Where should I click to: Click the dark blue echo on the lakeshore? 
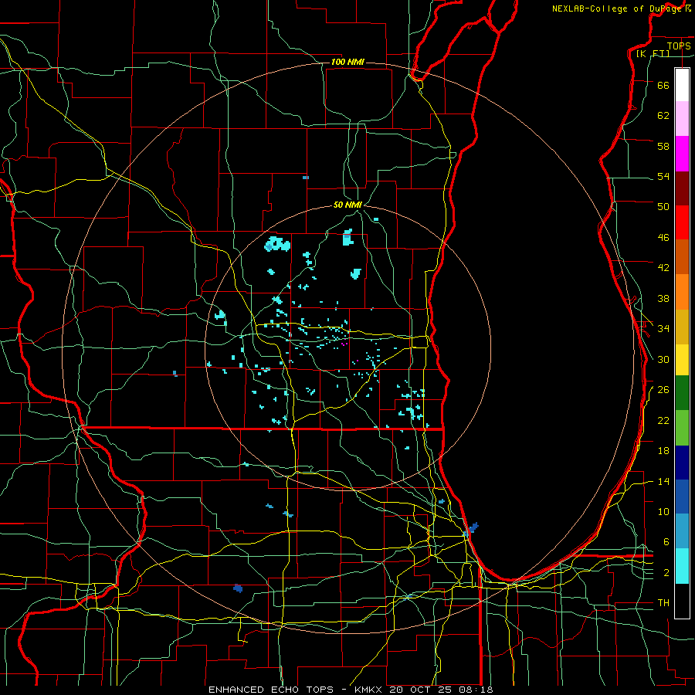(x=473, y=527)
